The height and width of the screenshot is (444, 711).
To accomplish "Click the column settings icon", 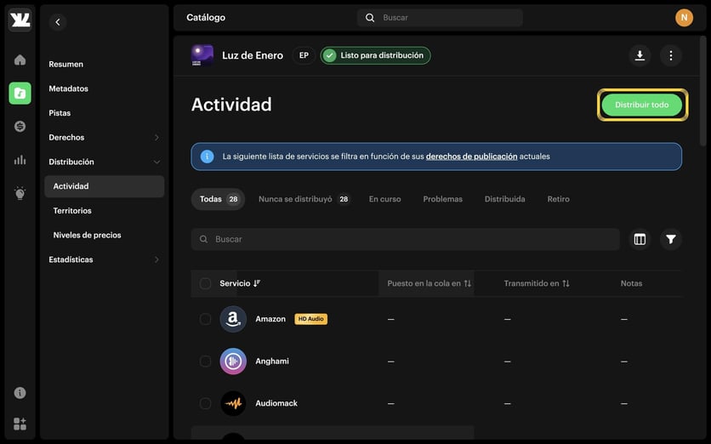I will coord(640,239).
